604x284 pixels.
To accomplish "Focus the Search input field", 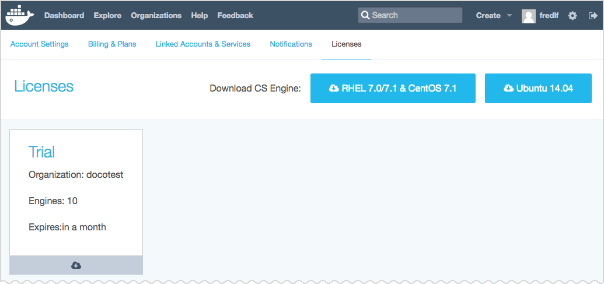I will [x=416, y=16].
